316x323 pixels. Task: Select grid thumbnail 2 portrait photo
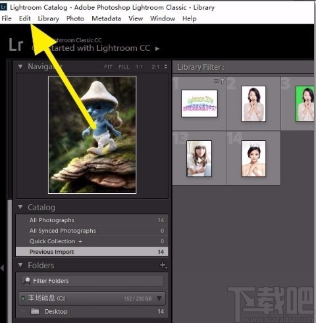(253, 103)
